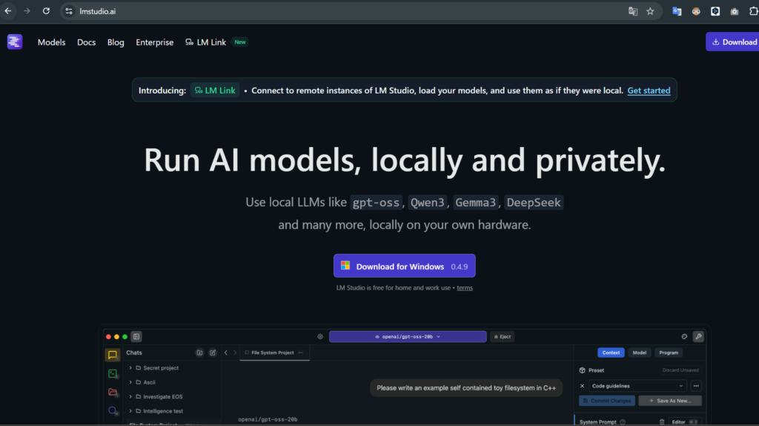Open the Chat view in app sidebar
The image size is (759, 426).
tap(113, 355)
